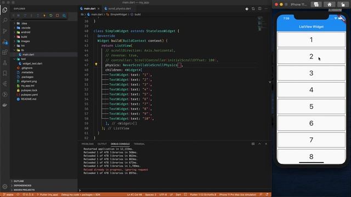Open the Bookmarks view in activity bar

(5, 73)
